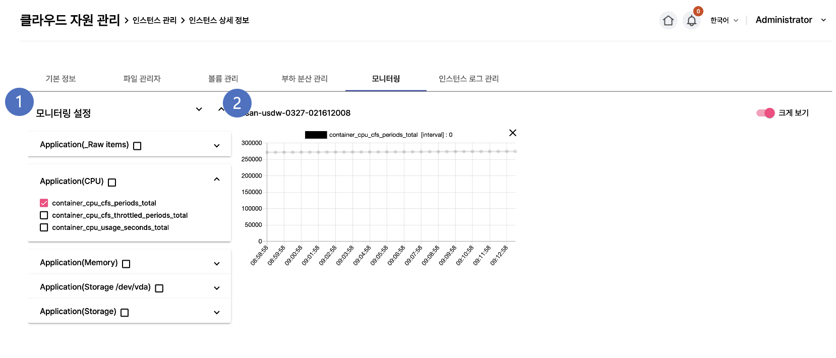
Task: Go to 인스턴스 관리 breadcrumb link
Action: coord(154,21)
